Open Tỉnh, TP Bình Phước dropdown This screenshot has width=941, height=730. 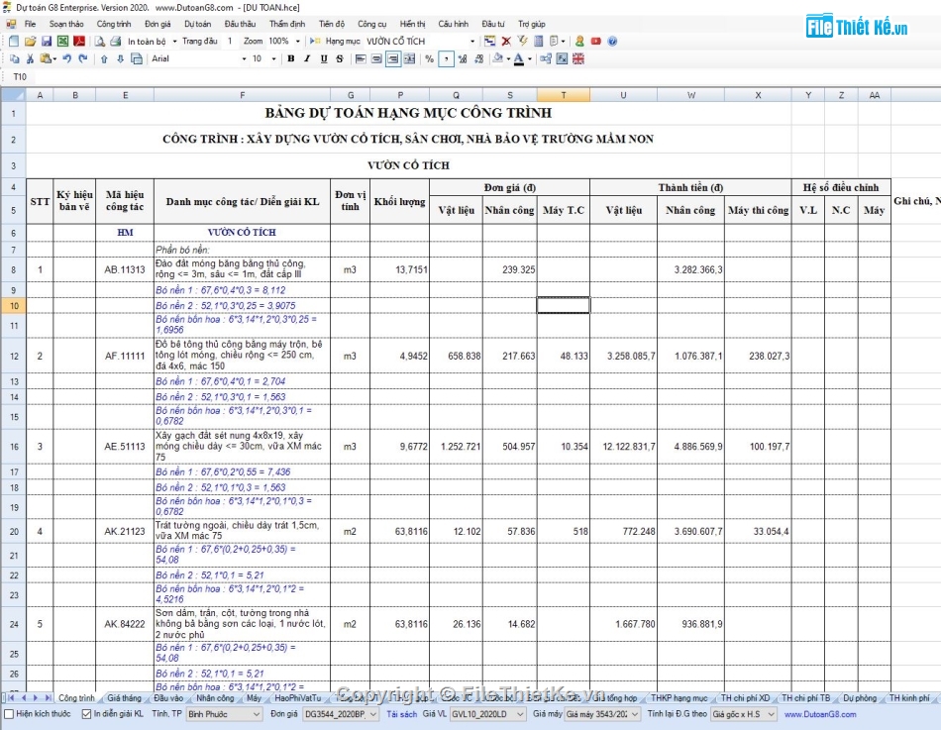coord(224,714)
